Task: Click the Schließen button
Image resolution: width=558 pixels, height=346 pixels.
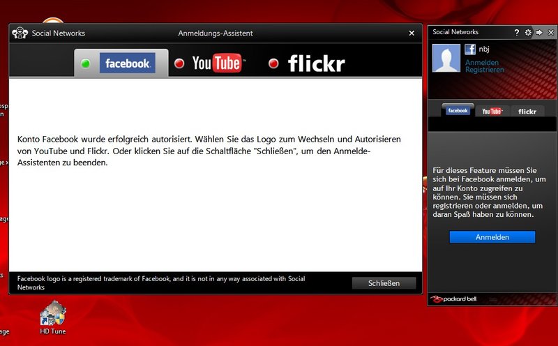Action: [384, 283]
